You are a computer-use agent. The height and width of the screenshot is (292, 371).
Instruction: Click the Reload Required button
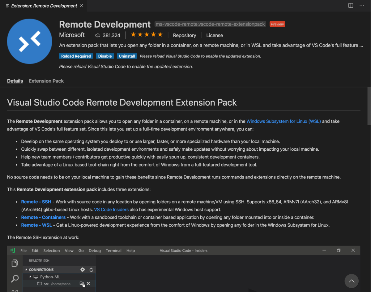click(76, 56)
